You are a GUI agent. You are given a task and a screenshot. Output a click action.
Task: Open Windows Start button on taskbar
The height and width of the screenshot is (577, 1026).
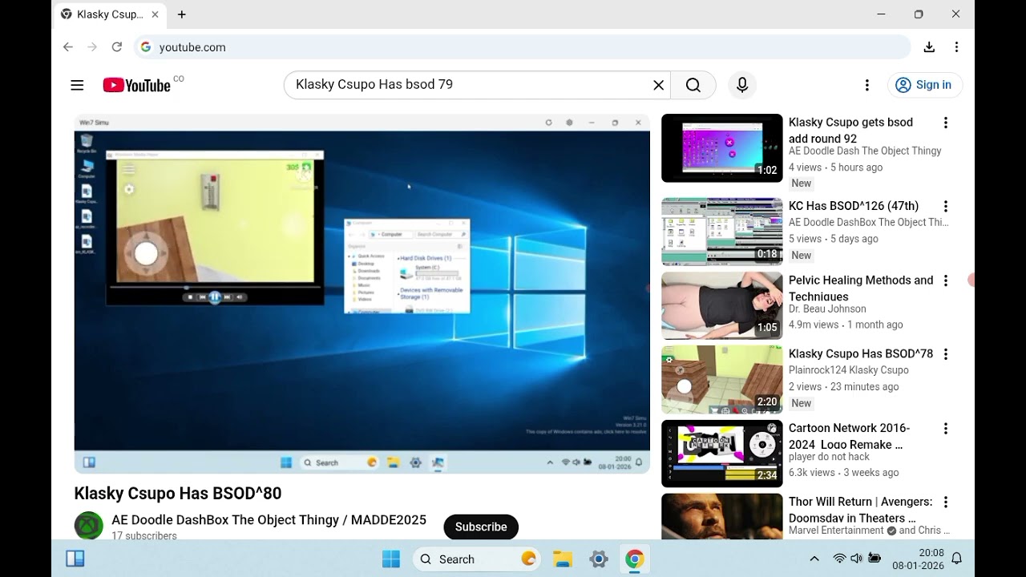pos(391,559)
